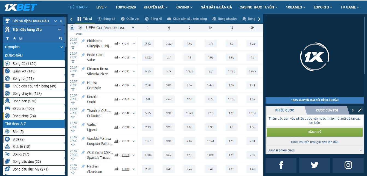367x176 pixels.
Task: Click the filter funnel icon in sidebar
Action: 8,39
